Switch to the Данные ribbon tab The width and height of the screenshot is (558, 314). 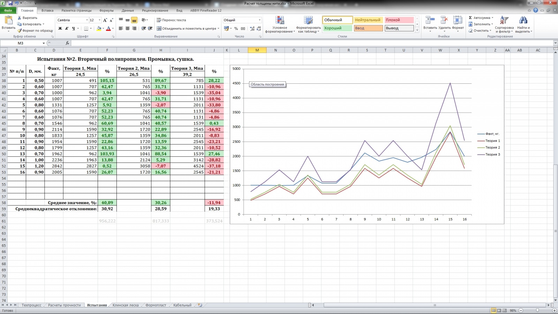click(x=128, y=10)
